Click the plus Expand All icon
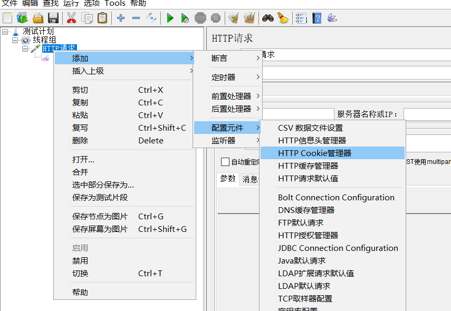The image size is (451, 311). coord(121,18)
